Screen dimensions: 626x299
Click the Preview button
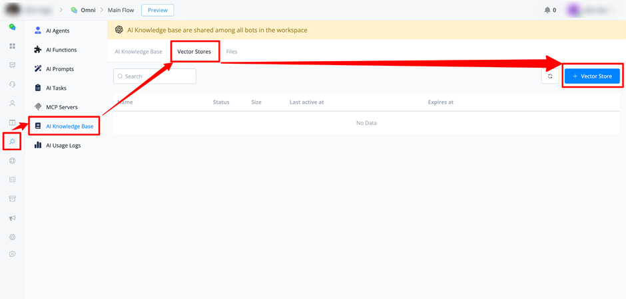point(158,11)
